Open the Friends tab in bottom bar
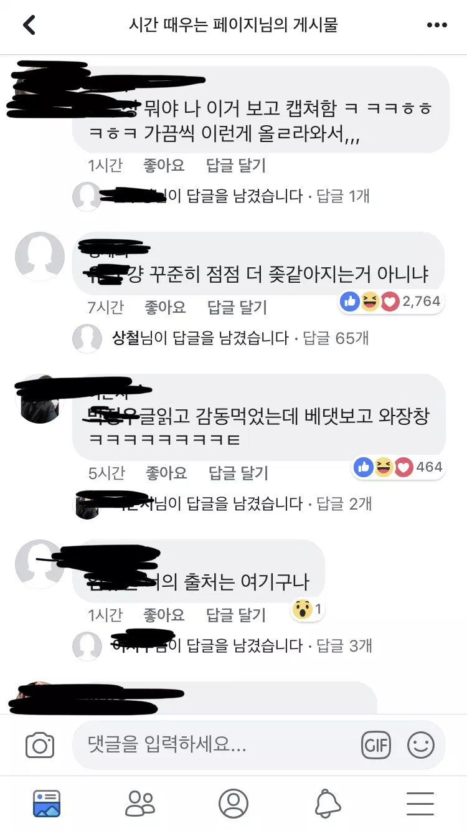 click(140, 804)
